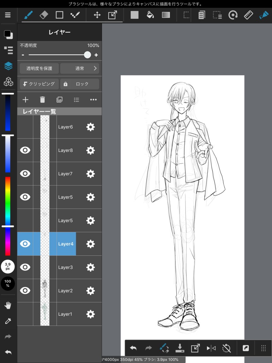Viewport: 272px width, 363px height.
Task: Open the three-dot layer more menu
Action: pos(93,100)
